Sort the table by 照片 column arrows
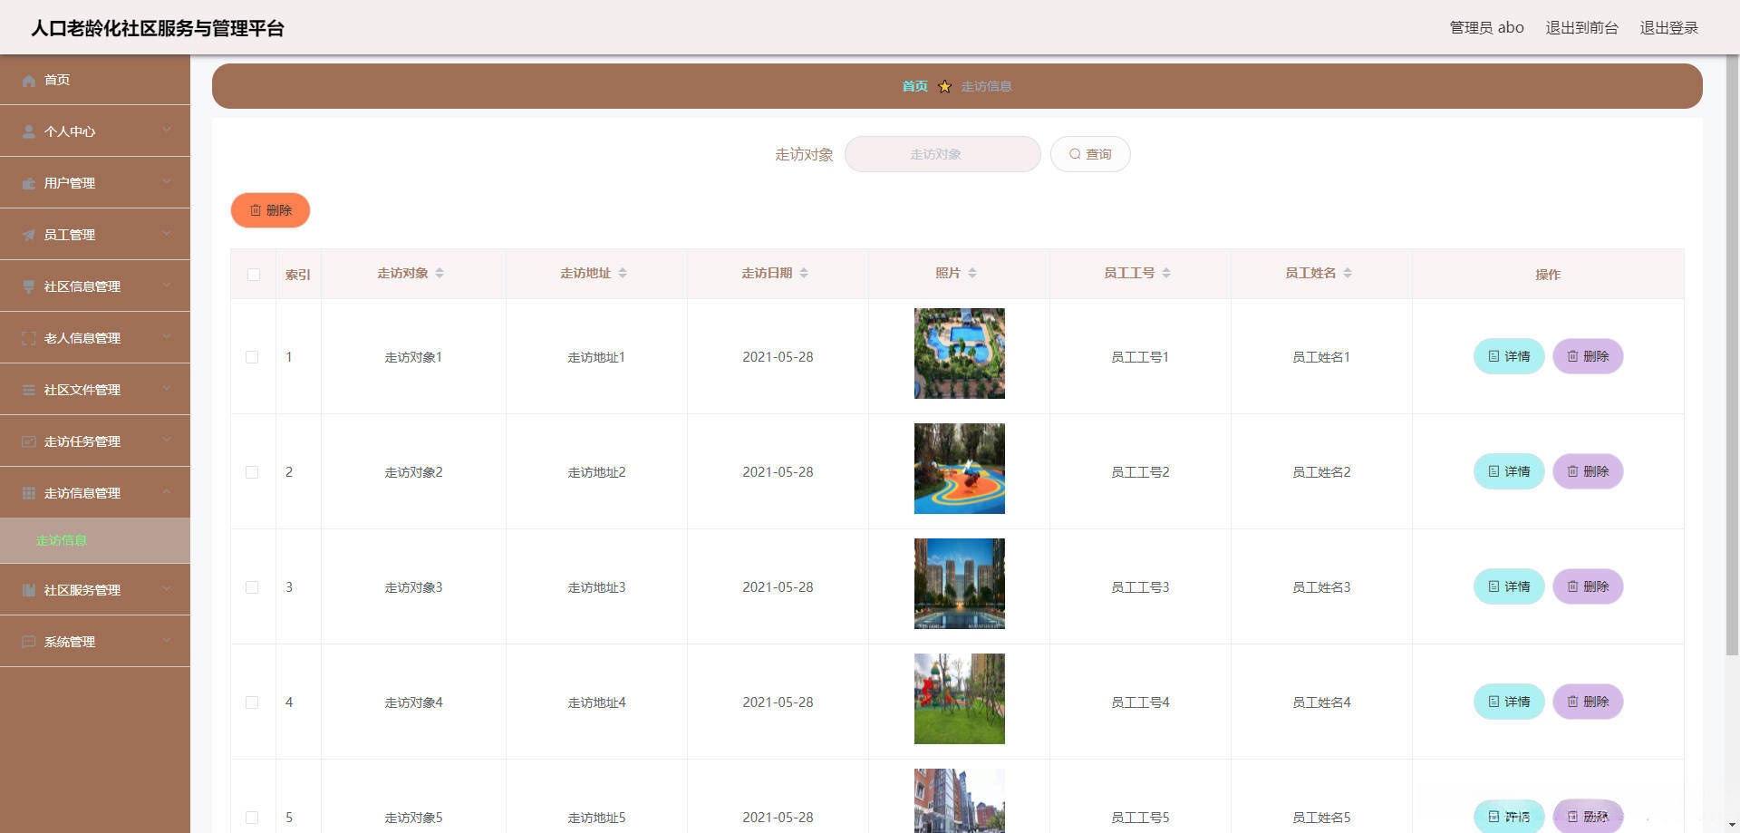Screen dimensions: 1740x833 tap(972, 273)
